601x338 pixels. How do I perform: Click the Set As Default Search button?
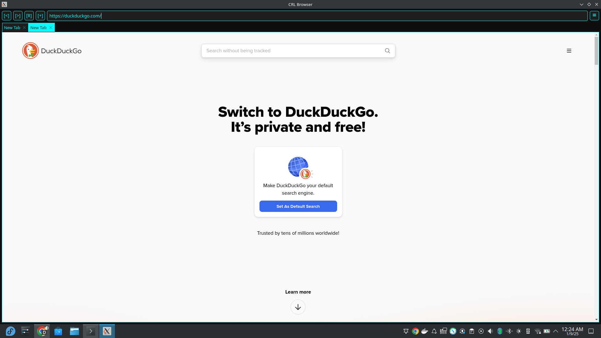coord(298,206)
